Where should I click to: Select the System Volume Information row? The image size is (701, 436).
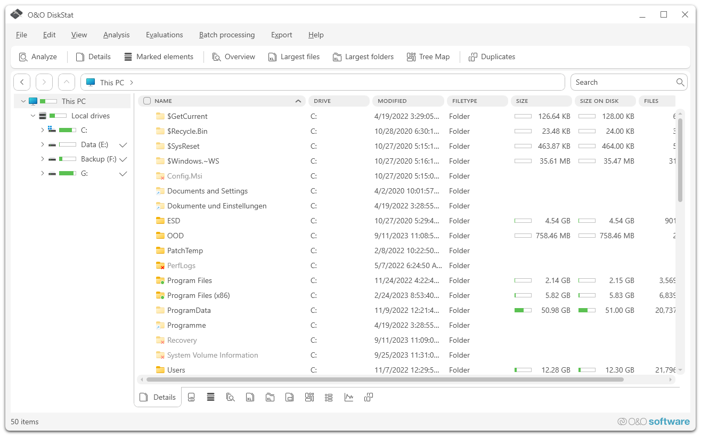pyautogui.click(x=406, y=355)
